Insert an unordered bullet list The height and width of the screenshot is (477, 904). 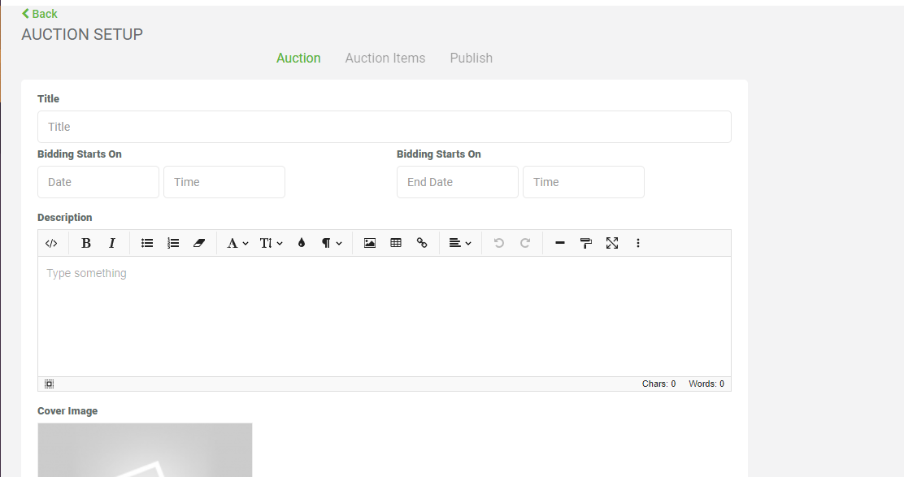pyautogui.click(x=147, y=243)
